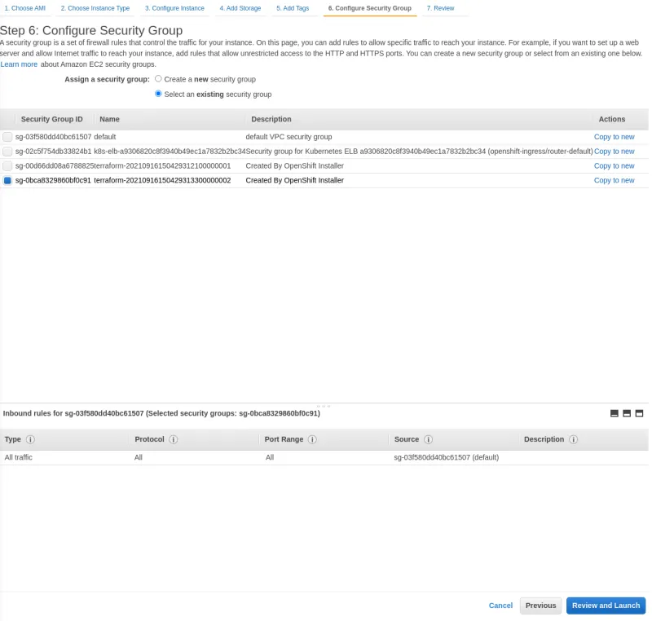Select Create a new security group
Image resolution: width=652 pixels, height=621 pixels.
[x=158, y=78]
